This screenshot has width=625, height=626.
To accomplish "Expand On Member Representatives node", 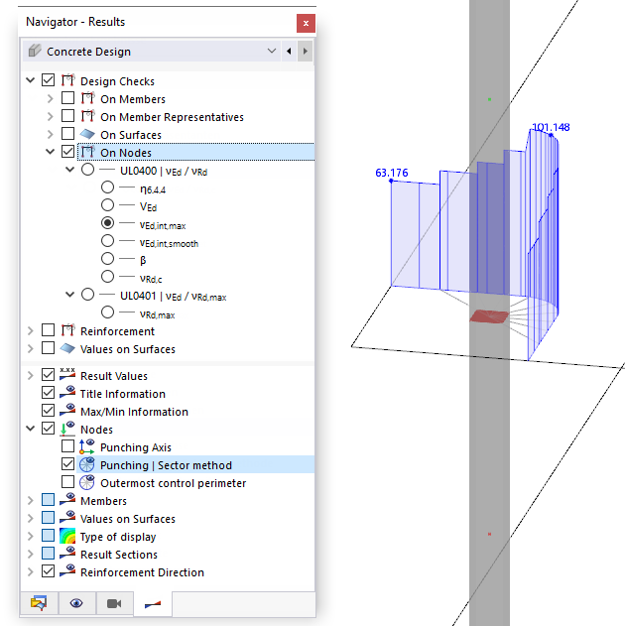I will tap(50, 116).
